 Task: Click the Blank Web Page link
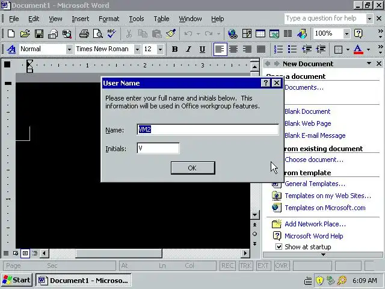(308, 123)
